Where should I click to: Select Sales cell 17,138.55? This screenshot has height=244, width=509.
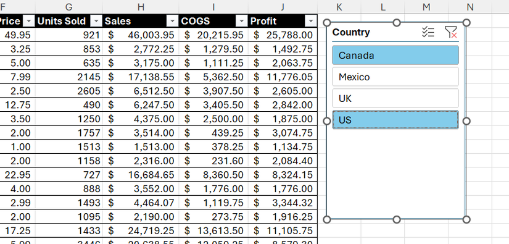(x=141, y=77)
